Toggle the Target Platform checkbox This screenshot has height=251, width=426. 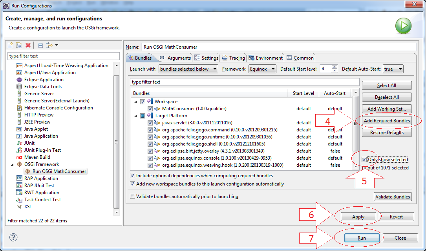pos(143,116)
